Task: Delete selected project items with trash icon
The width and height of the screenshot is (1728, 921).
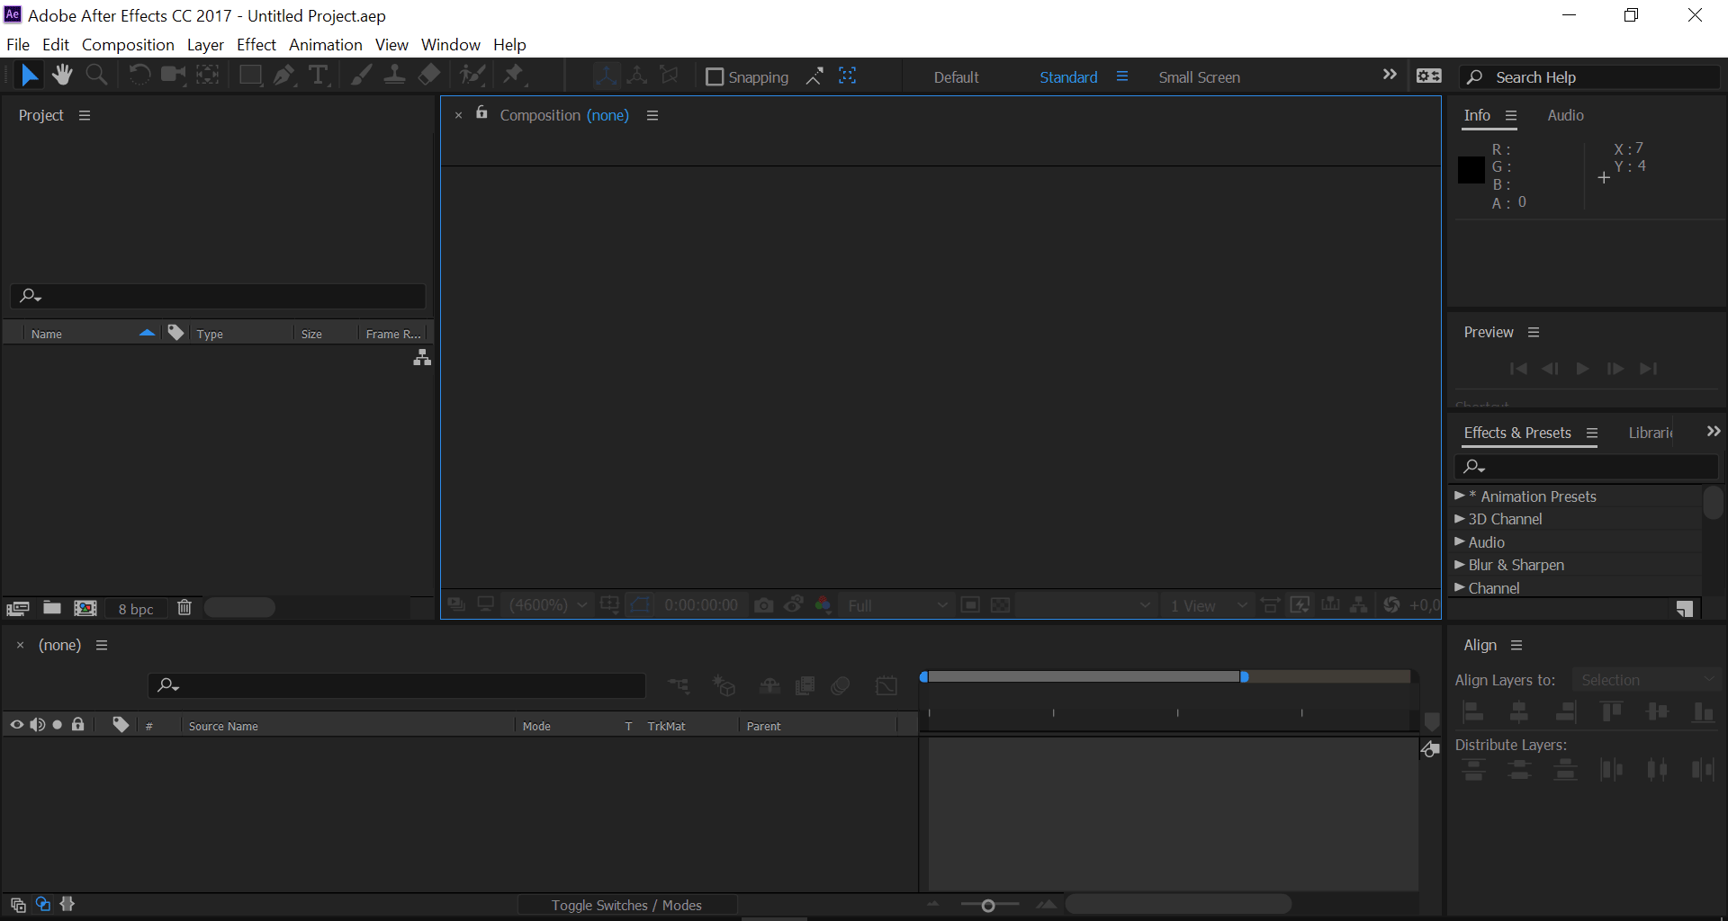Action: [184, 608]
